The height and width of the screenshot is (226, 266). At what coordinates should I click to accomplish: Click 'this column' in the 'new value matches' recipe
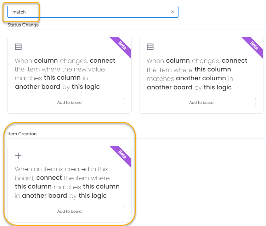point(62,78)
